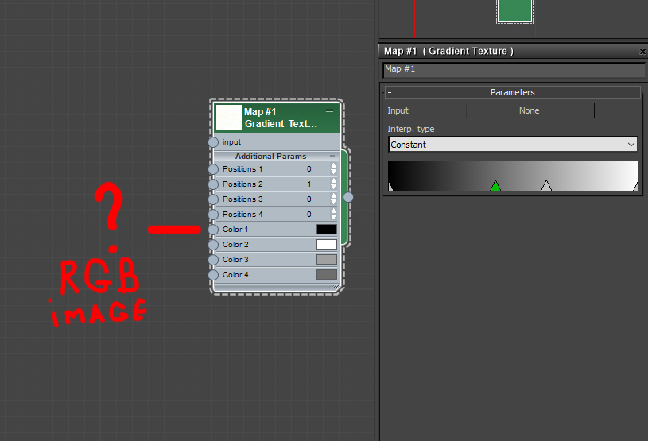Click the Map #1 node preview thumbnail
This screenshot has height=441, width=648.
coord(228,118)
